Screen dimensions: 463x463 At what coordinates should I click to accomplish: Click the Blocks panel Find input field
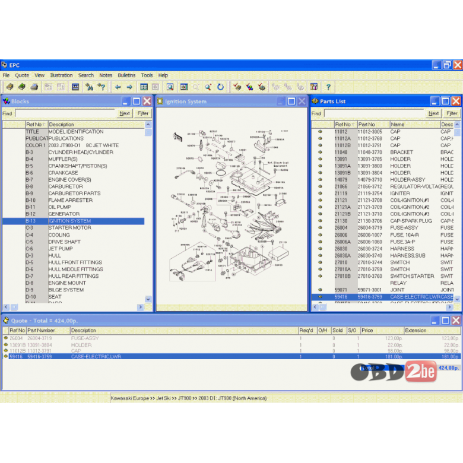coord(65,113)
